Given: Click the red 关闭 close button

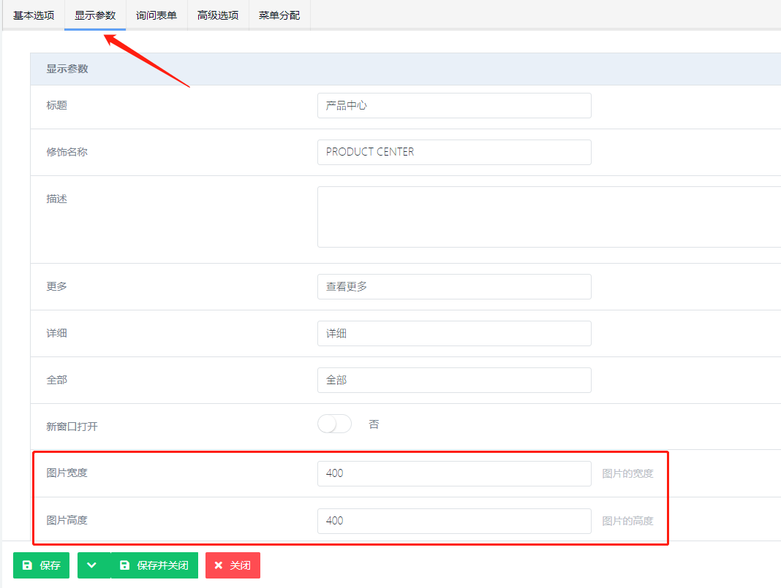Looking at the screenshot, I should (x=233, y=565).
